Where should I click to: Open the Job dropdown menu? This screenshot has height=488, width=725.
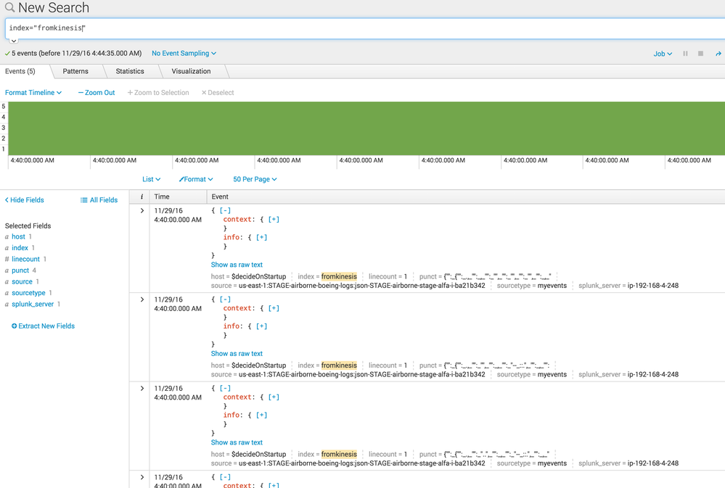click(663, 54)
